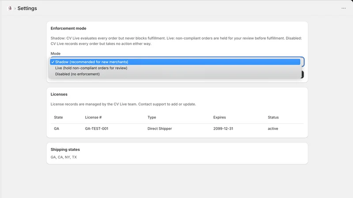Click the Licenses section heading

tap(59, 94)
